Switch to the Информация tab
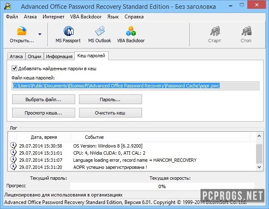 pos(59,56)
